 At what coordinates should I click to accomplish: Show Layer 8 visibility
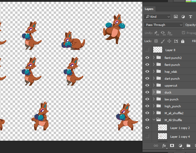pos(147,50)
